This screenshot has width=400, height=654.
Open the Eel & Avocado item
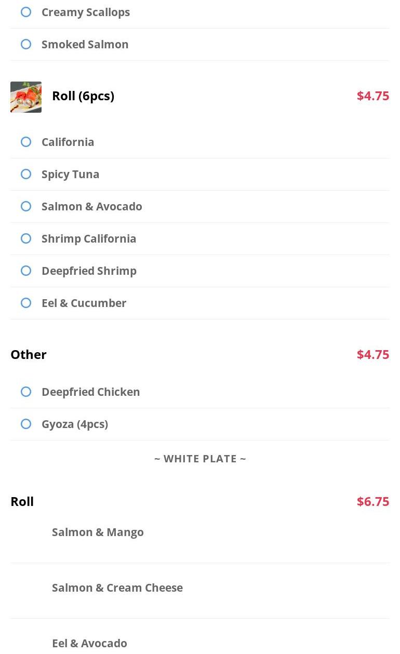(x=89, y=643)
